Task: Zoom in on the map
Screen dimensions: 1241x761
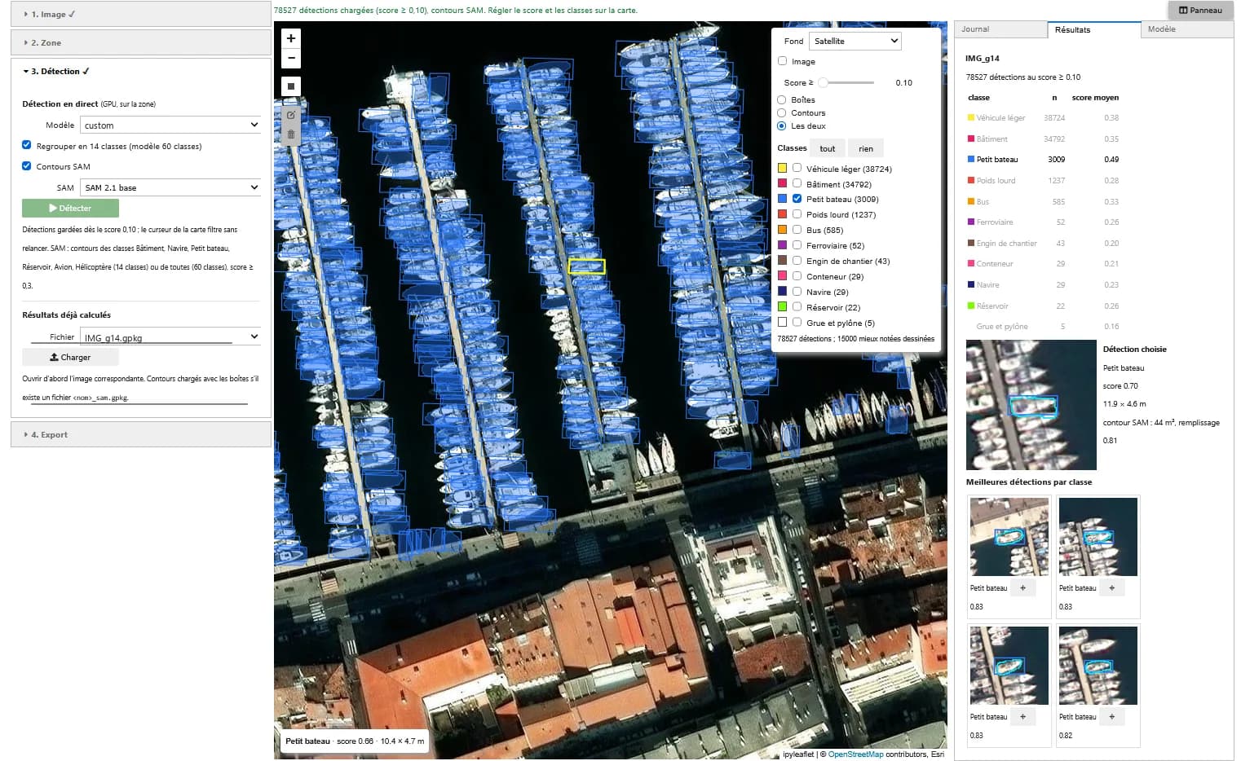Action: (x=291, y=38)
